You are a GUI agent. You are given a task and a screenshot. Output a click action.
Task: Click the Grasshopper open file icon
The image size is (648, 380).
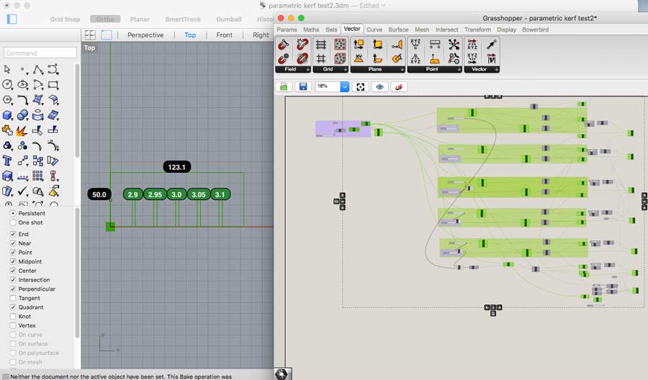[x=284, y=86]
